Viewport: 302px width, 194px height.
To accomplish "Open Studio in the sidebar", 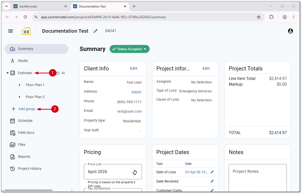I will coord(23,61).
